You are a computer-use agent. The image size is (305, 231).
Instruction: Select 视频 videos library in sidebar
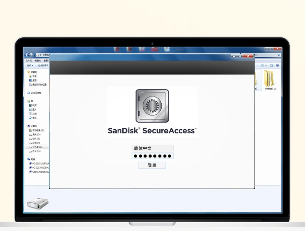[33, 105]
